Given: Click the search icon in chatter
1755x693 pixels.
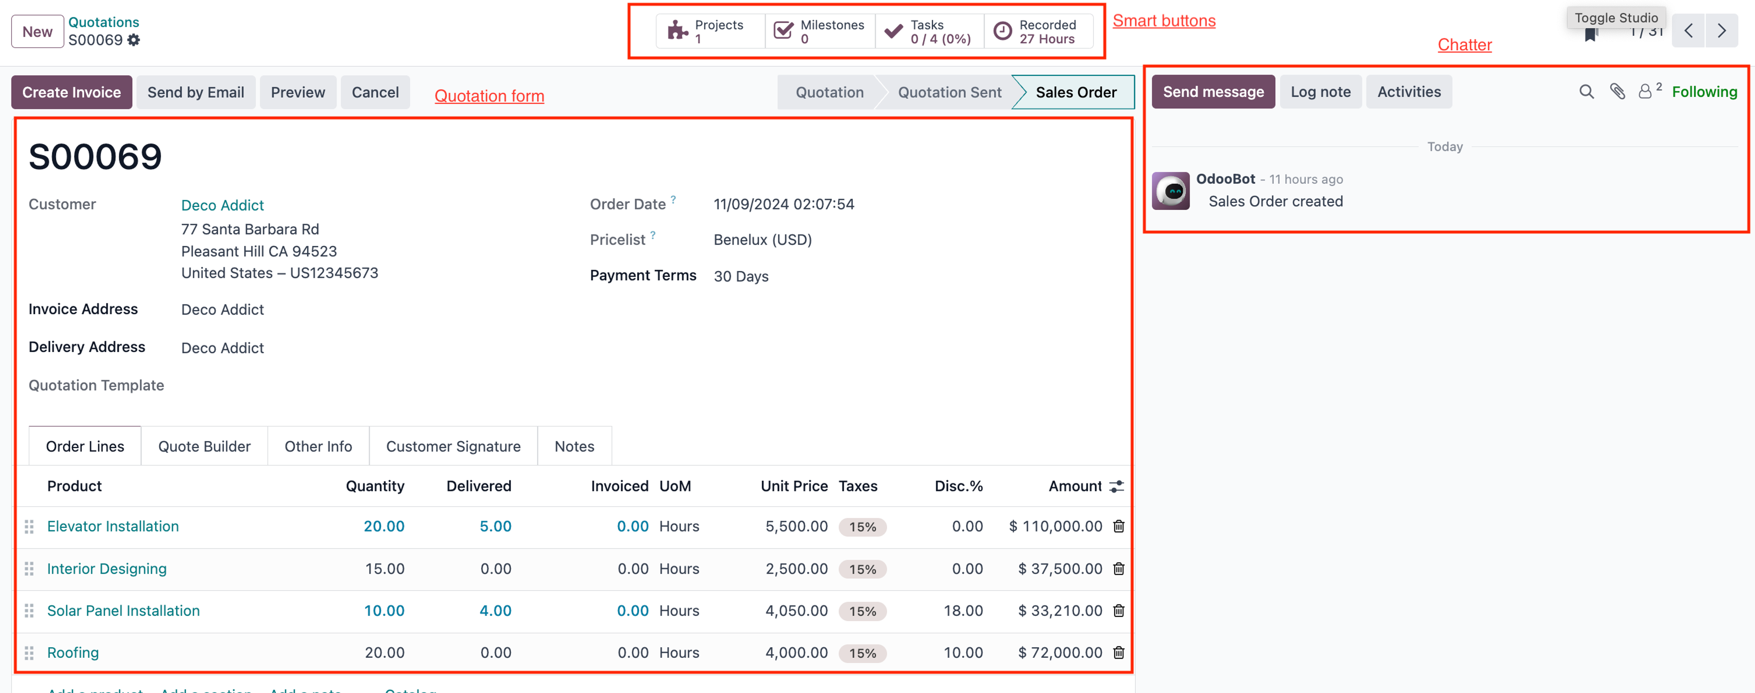Looking at the screenshot, I should click(x=1586, y=92).
